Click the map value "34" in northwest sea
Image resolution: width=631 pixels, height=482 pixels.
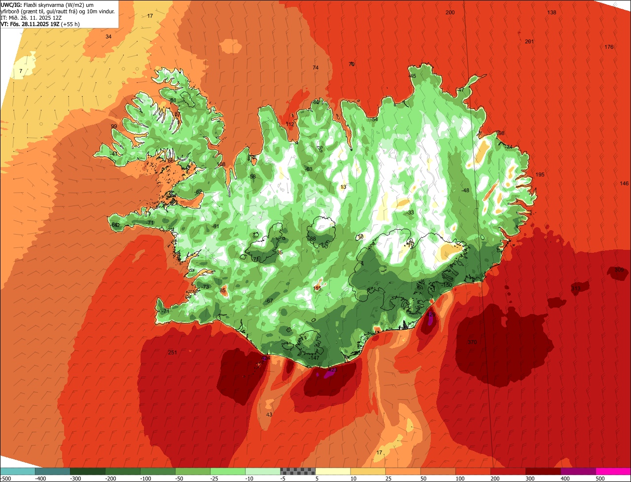click(x=108, y=37)
